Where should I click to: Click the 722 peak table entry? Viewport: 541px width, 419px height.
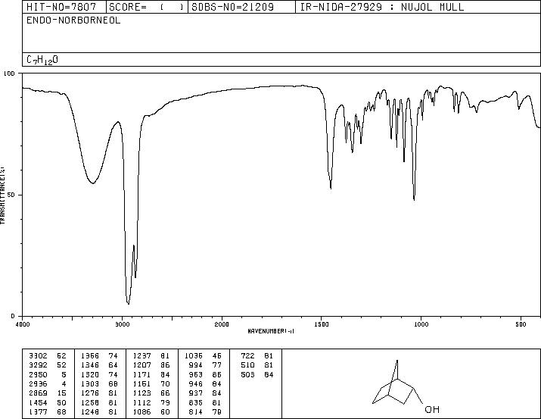[257, 356]
